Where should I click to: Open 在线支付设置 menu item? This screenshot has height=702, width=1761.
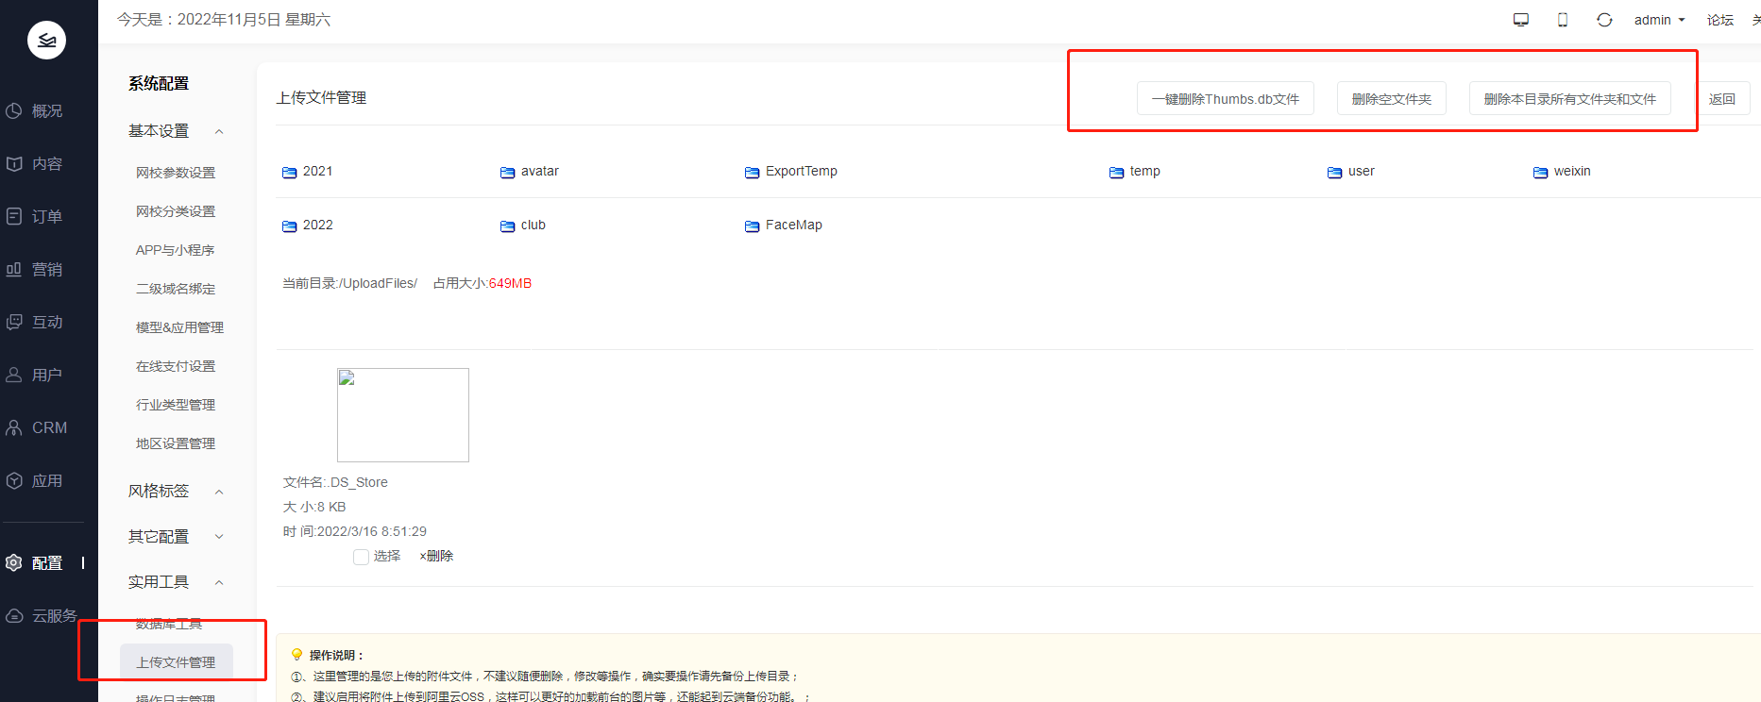coord(176,366)
